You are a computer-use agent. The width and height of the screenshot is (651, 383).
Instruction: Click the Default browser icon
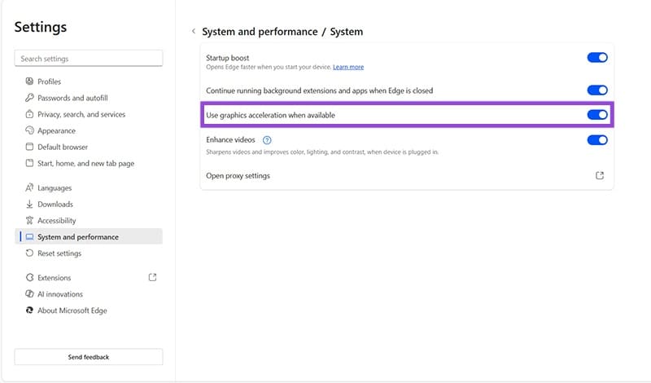29,147
